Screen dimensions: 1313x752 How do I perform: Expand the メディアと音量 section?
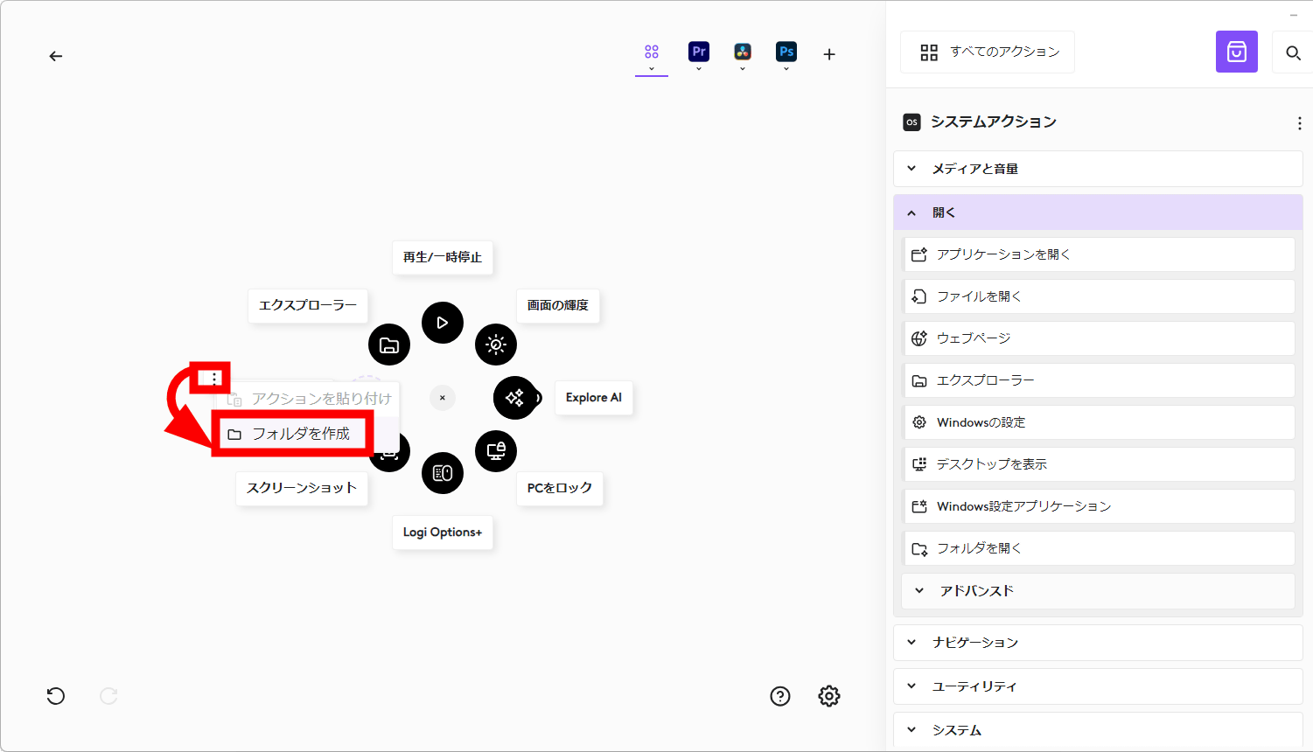1098,169
